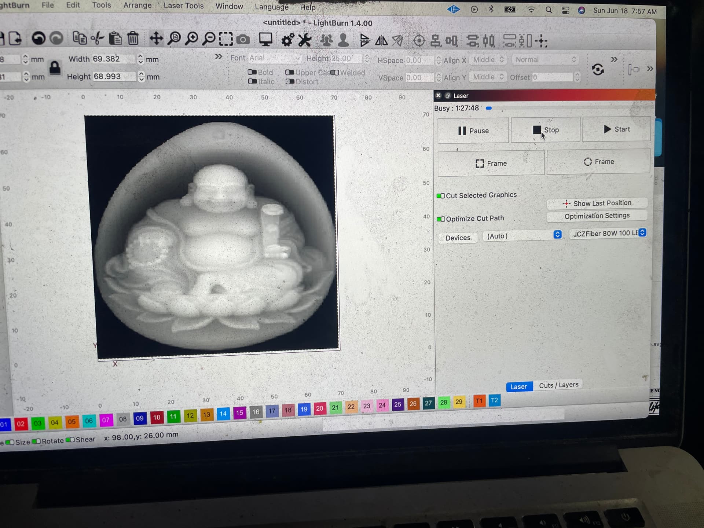Toggle the Upper Case switch
Viewport: 704px width, 528px height.
coord(290,73)
